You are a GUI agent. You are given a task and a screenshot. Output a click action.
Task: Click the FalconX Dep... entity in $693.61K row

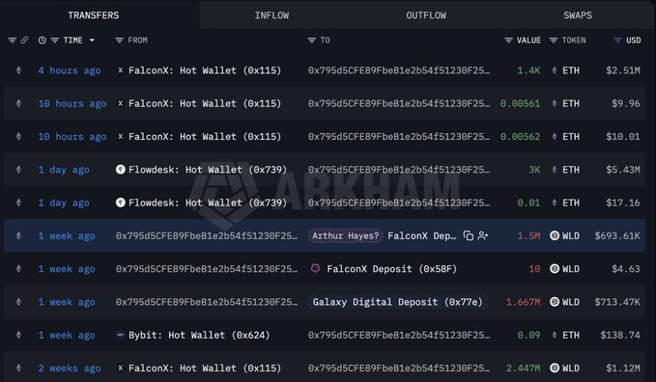[x=421, y=236]
